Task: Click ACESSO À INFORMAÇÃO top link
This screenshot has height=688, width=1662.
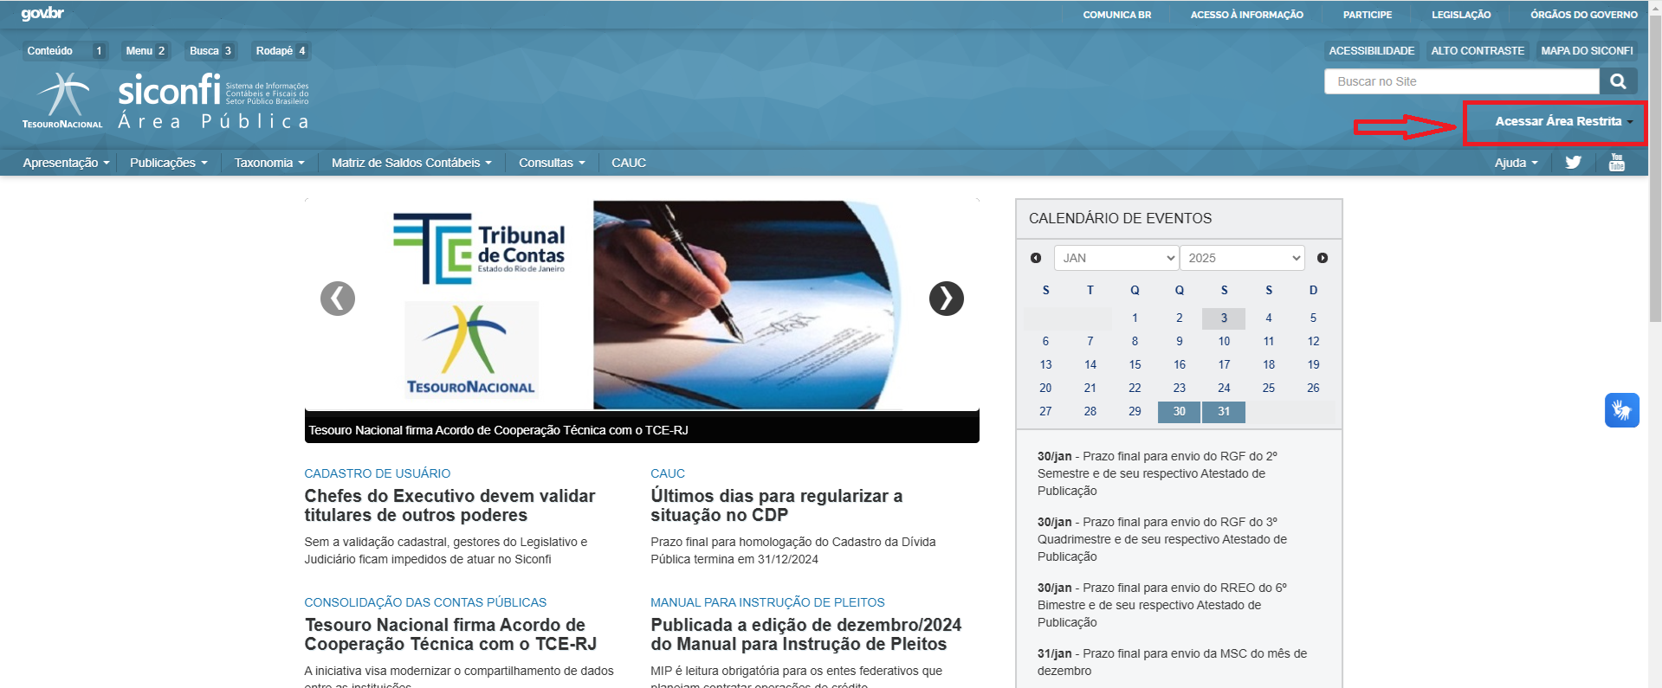Action: [1246, 15]
